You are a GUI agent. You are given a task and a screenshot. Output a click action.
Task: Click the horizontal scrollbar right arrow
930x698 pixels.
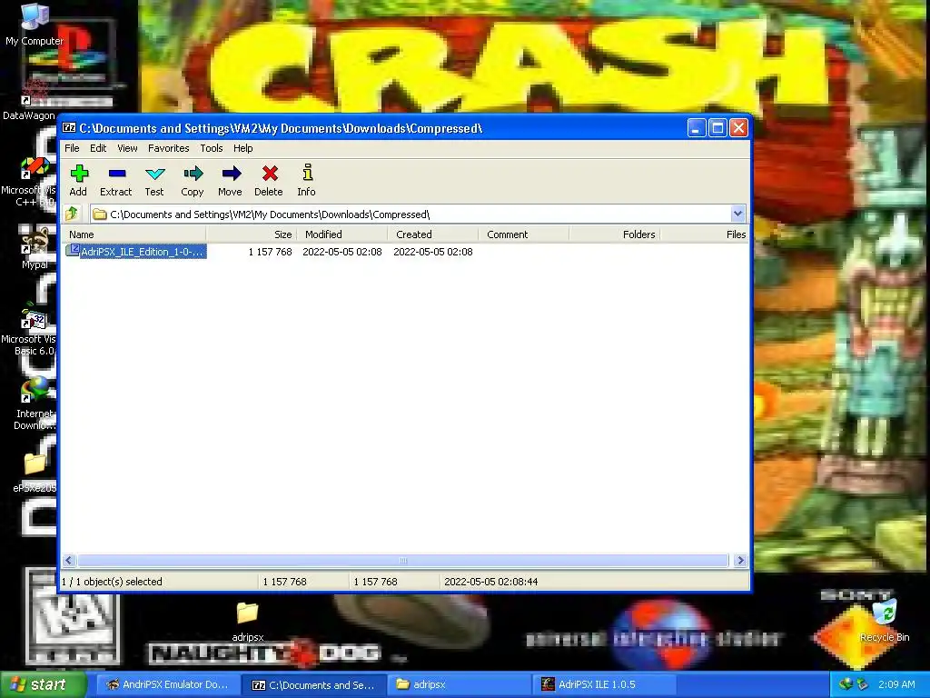[x=740, y=560]
